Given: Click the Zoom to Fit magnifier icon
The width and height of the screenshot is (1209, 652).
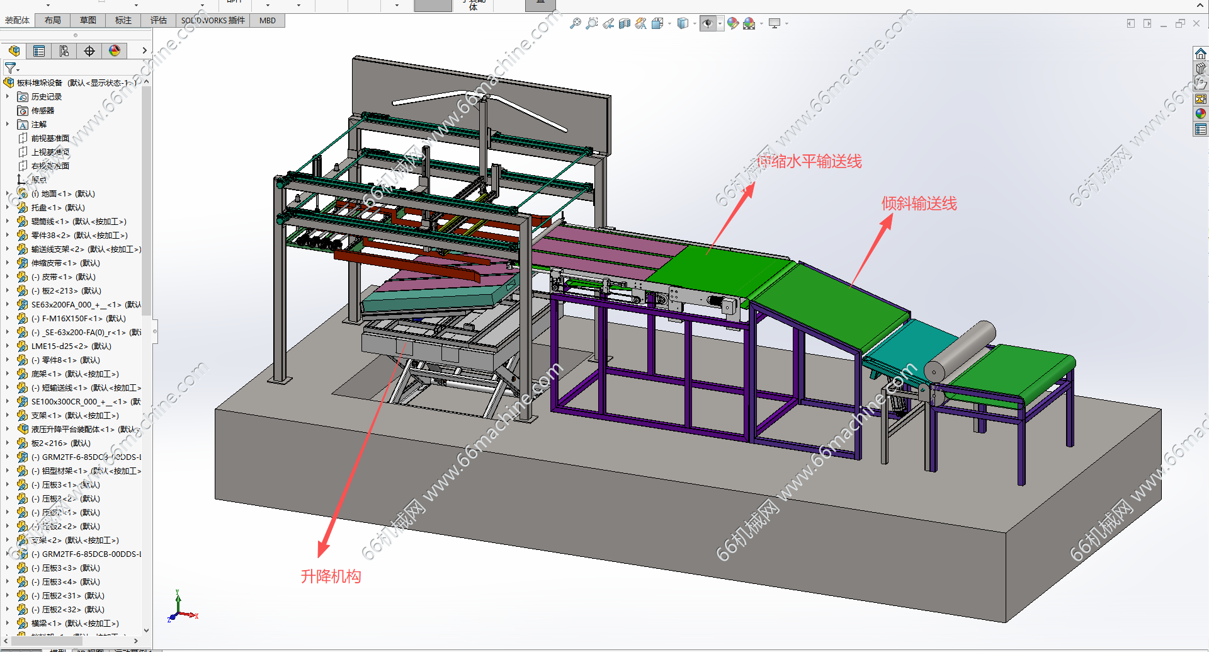Looking at the screenshot, I should 575,23.
